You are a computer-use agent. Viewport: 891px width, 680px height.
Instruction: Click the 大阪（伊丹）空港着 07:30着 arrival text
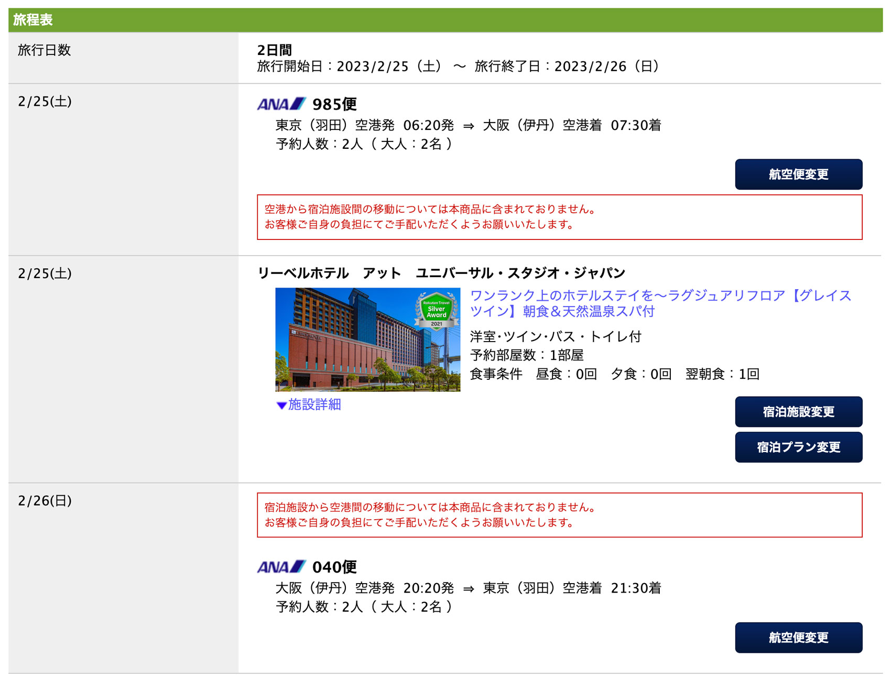click(x=572, y=125)
